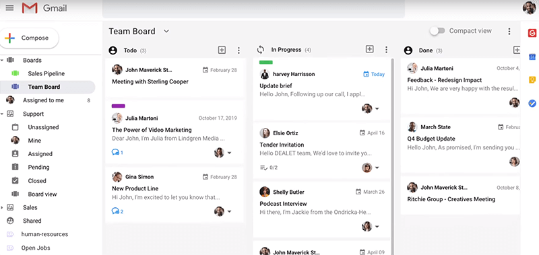The image size is (539, 255).
Task: Open Assigned to me in sidebar
Action: pyautogui.click(x=43, y=100)
